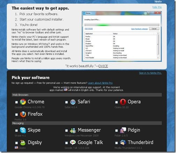The height and width of the screenshot is (153, 176).
Task: Click the US flag in the language notice
Action: (x=66, y=90)
